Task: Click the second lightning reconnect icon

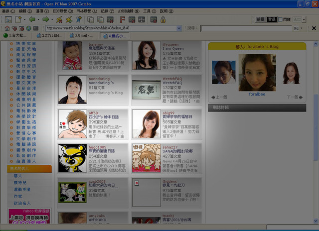Action: (x=69, y=20)
